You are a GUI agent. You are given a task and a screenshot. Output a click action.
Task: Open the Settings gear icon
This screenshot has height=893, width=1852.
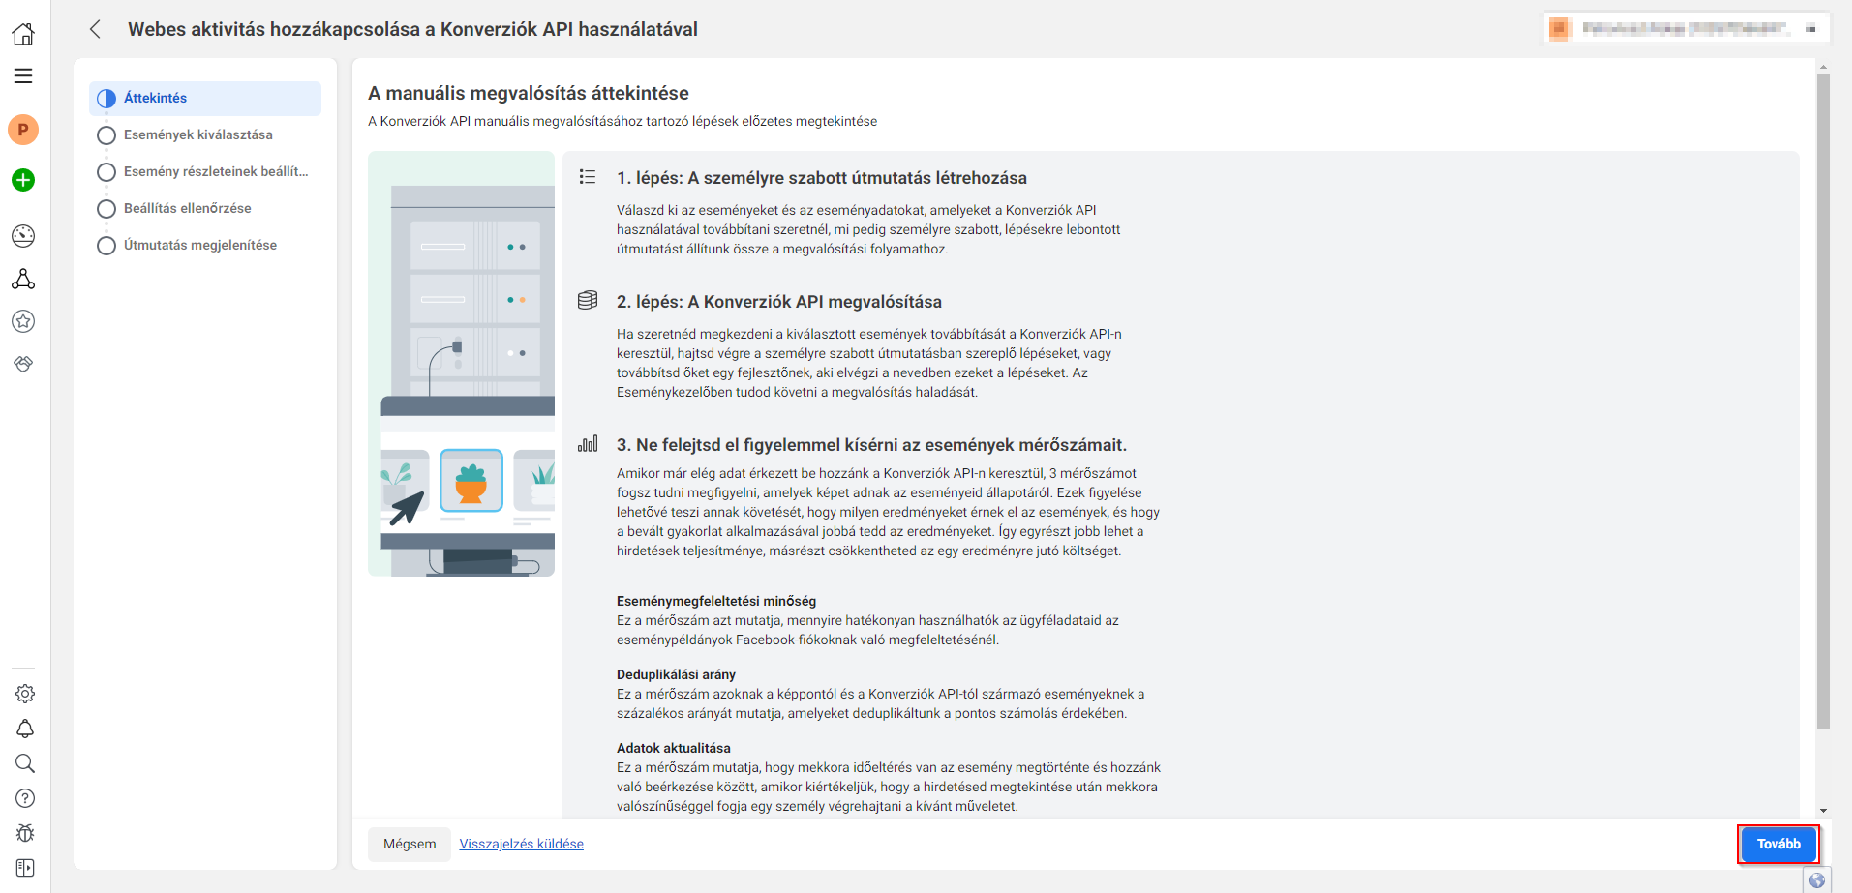pos(25,694)
